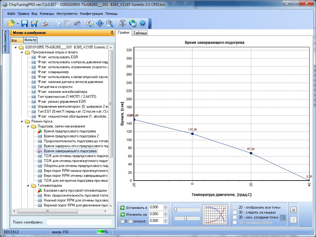The height and width of the screenshot is (237, 316).
Task: Save the file using the floppy disk icon
Action: pyautogui.click(x=25, y=23)
